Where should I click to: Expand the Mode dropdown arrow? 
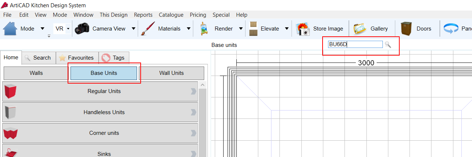click(42, 29)
